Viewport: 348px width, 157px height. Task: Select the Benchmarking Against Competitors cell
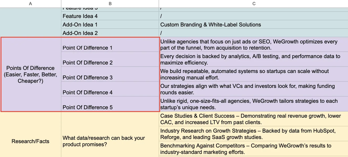[x=253, y=149]
